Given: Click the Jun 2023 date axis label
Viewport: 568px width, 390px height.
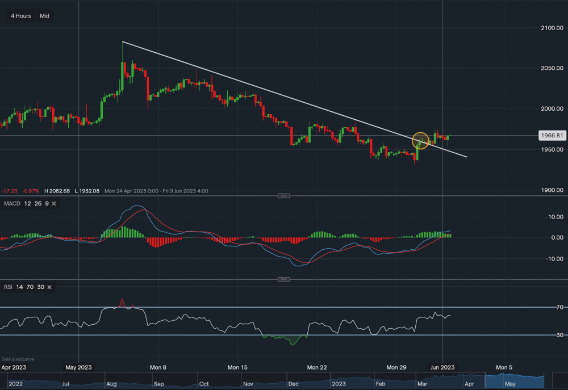Looking at the screenshot, I should point(443,367).
